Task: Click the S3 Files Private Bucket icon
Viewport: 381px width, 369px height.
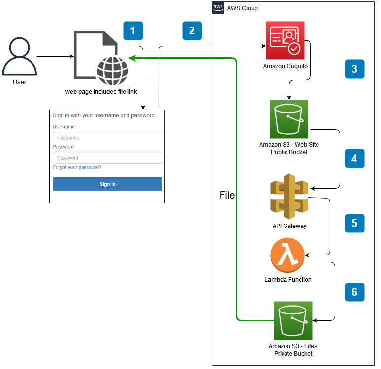Action: (x=293, y=320)
